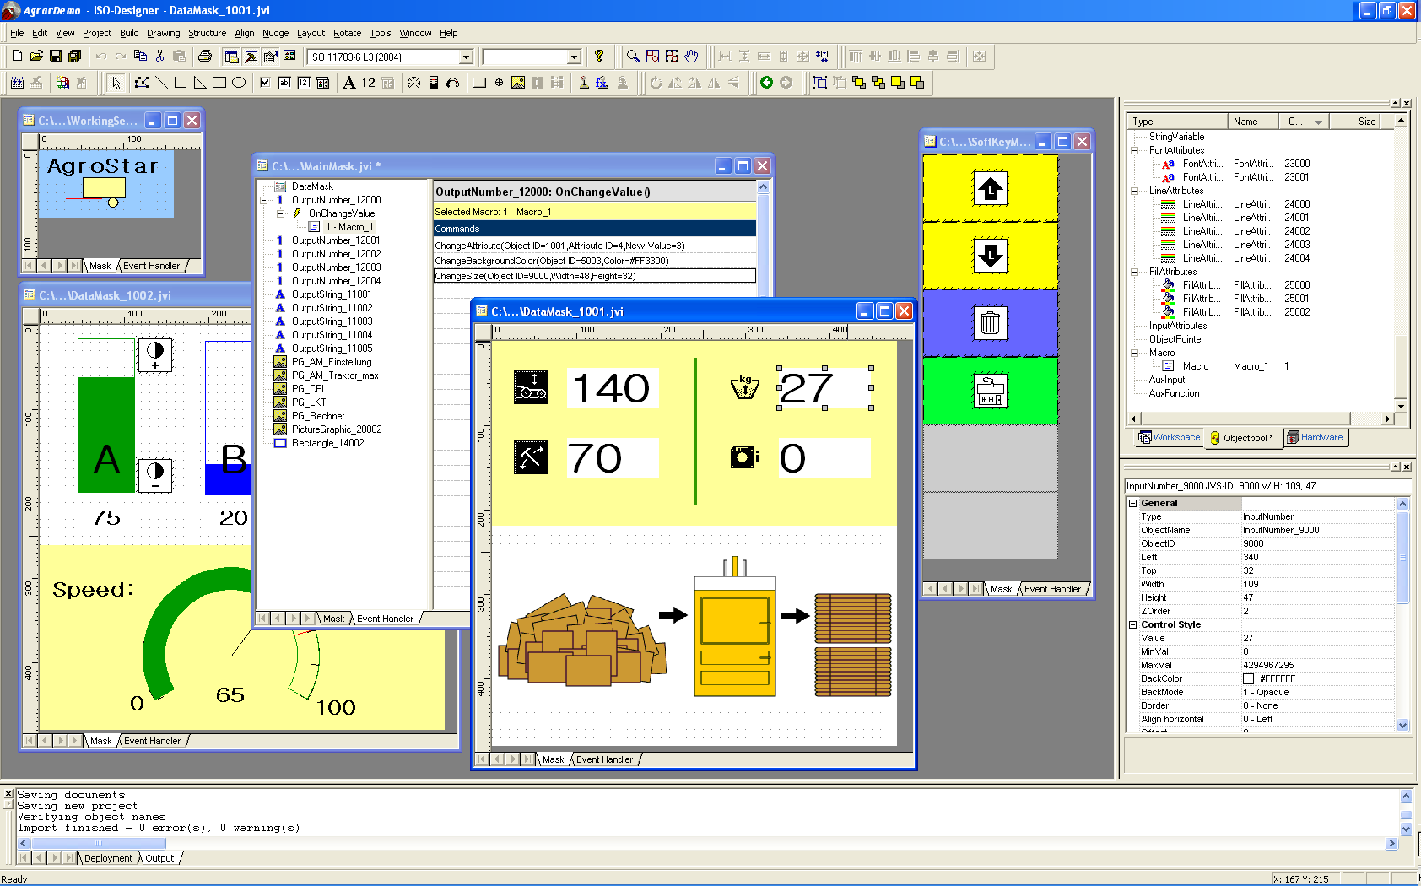Image resolution: width=1421 pixels, height=886 pixels.
Task: Click the green back arrow button
Action: (x=766, y=83)
